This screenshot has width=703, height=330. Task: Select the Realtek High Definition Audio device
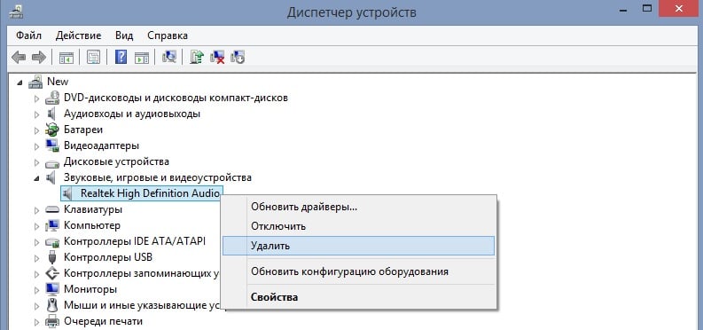150,193
